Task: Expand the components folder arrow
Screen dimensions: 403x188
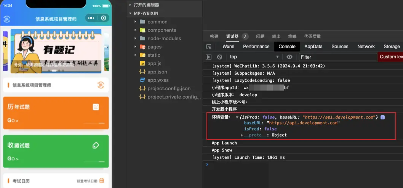Action: pyautogui.click(x=136, y=30)
